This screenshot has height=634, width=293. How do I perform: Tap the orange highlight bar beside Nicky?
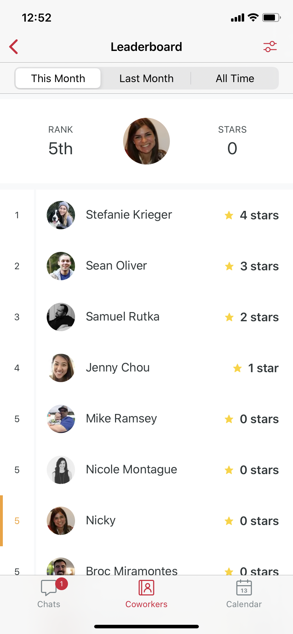[x=1, y=520]
